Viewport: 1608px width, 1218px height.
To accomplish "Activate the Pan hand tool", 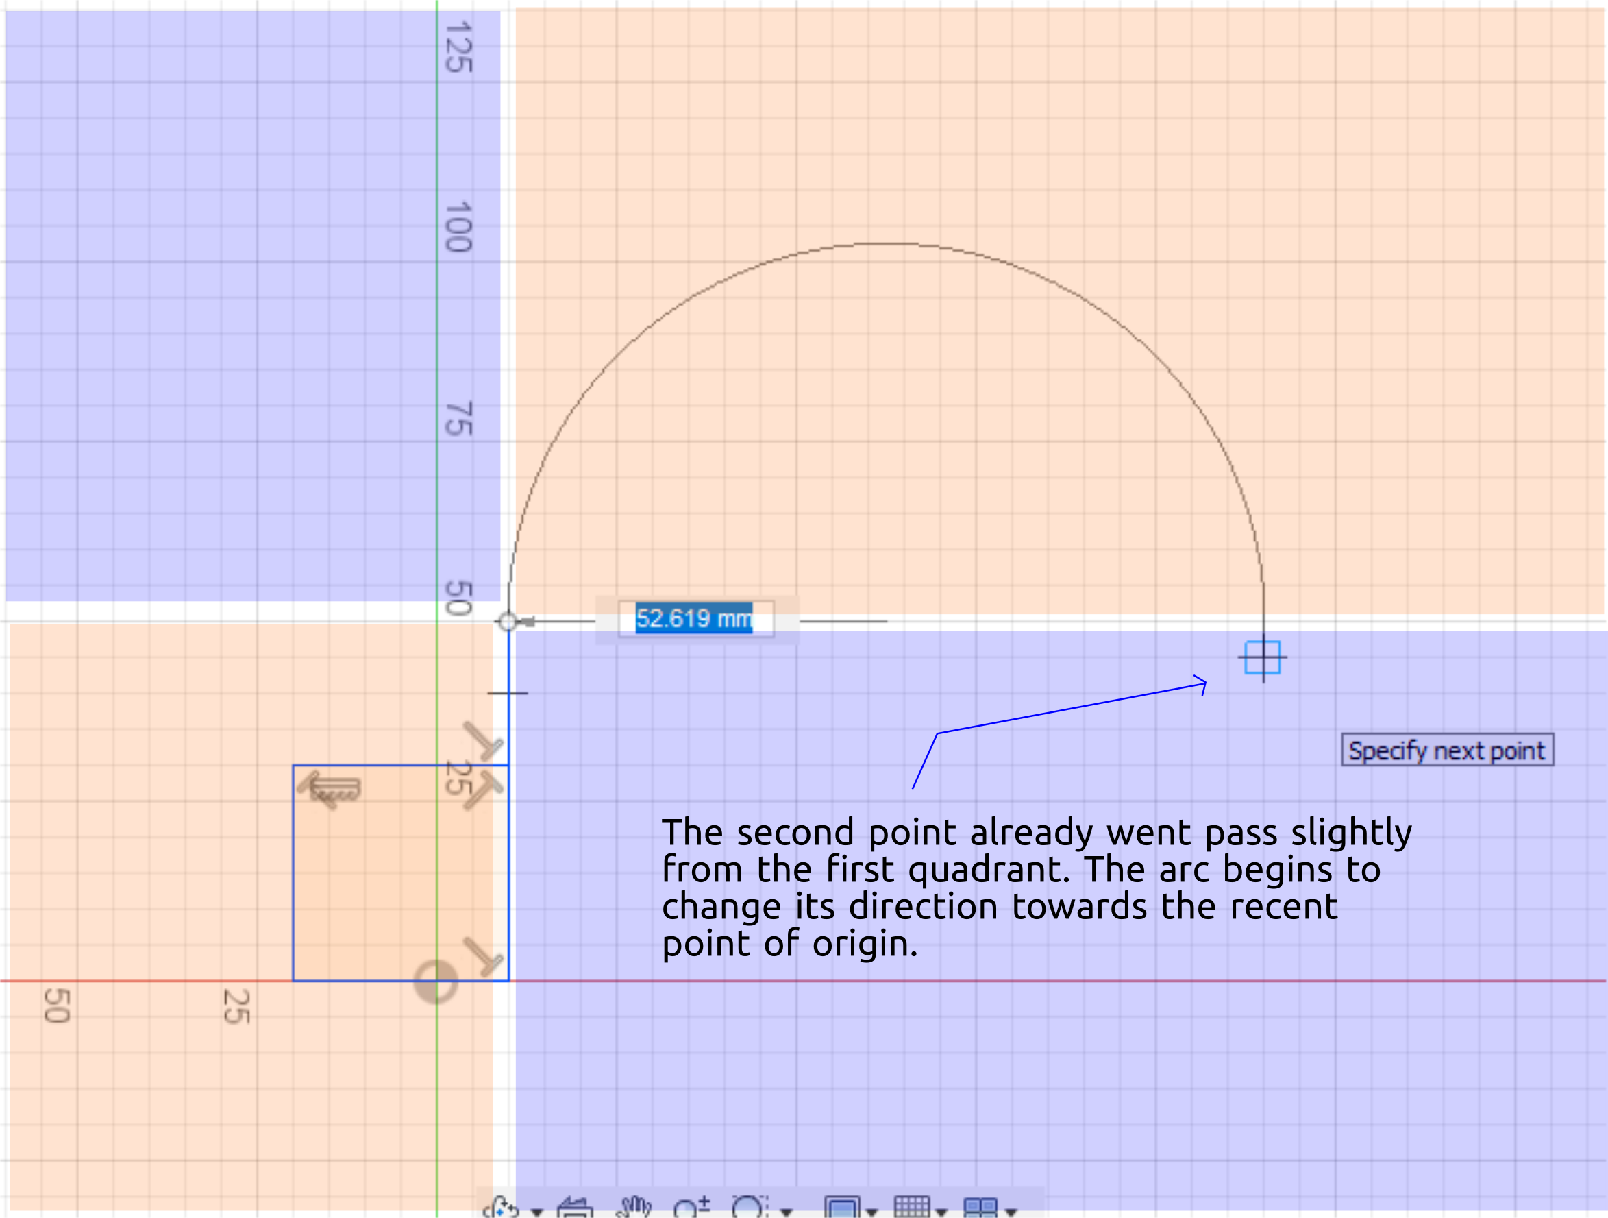I will pos(633,1207).
